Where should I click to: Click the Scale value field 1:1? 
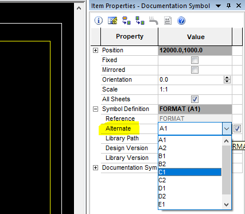click(195, 90)
